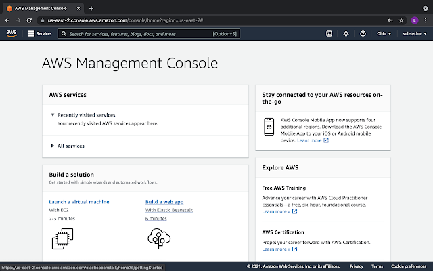Click Learn more under Mobile App text
Screen dimensions: 433x271
tap(309, 140)
